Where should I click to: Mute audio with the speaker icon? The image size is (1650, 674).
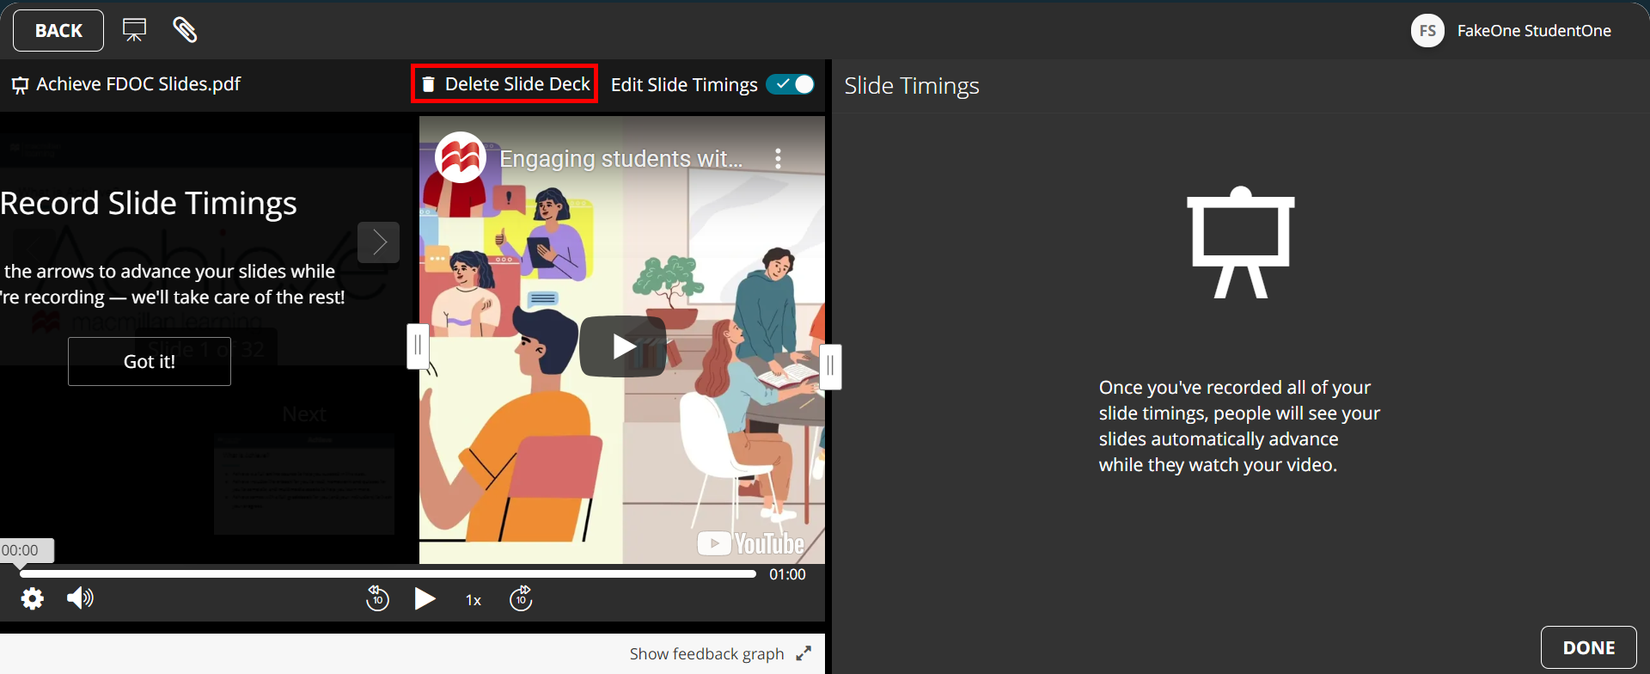(80, 598)
